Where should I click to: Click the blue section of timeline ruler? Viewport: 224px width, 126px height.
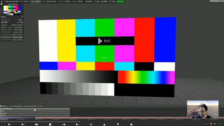17,118
